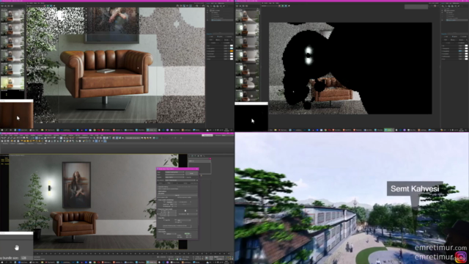Click fourth history toolbar icon, top-left frame buffer
469x264 pixels.
tap(12, 6)
